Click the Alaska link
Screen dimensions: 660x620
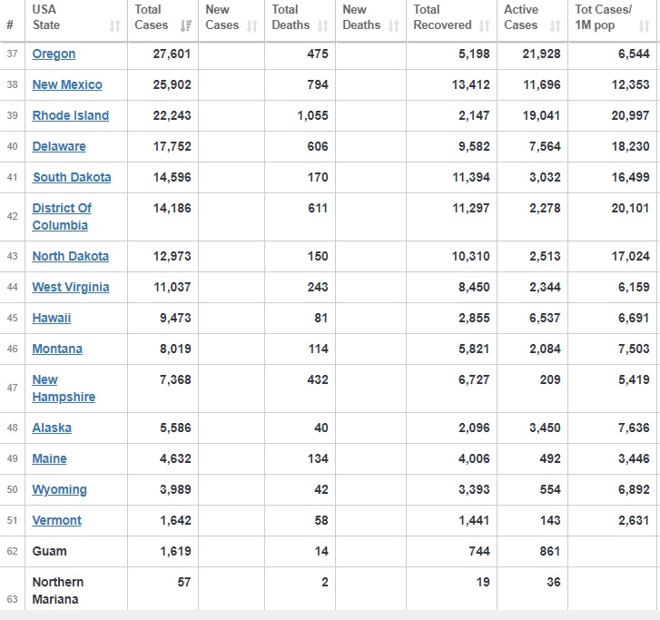[x=52, y=428]
